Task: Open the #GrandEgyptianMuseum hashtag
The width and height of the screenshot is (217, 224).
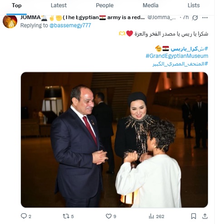Action: coord(177,56)
